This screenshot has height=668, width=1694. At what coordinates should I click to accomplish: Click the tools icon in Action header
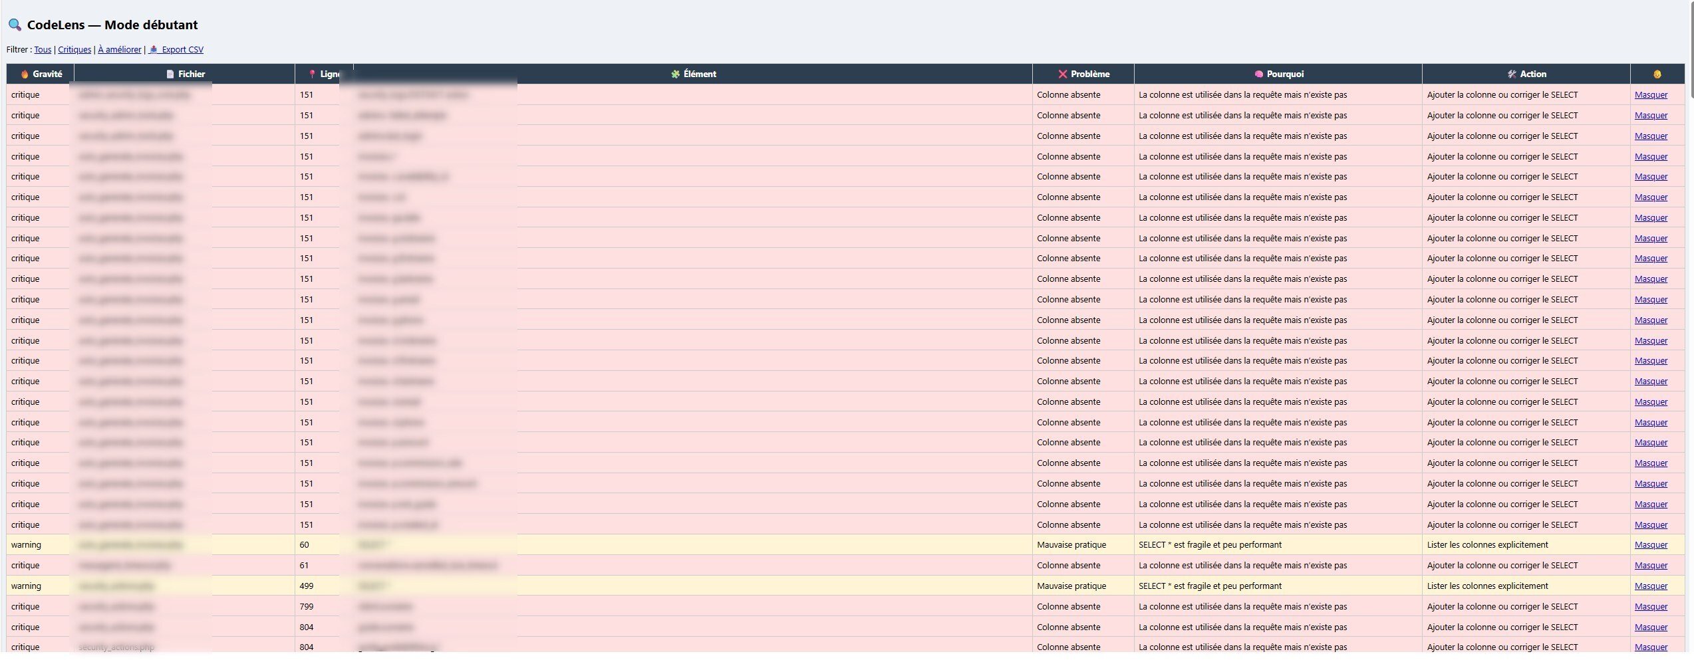pyautogui.click(x=1512, y=74)
